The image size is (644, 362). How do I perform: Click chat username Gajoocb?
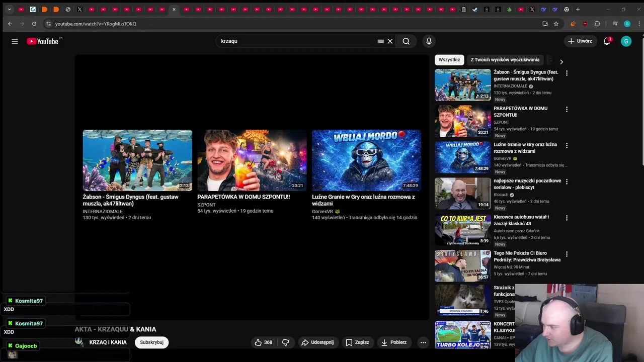tap(26, 346)
